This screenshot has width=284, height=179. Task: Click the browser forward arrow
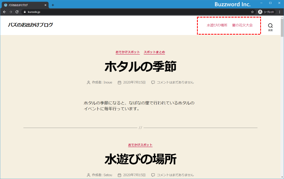11,12
